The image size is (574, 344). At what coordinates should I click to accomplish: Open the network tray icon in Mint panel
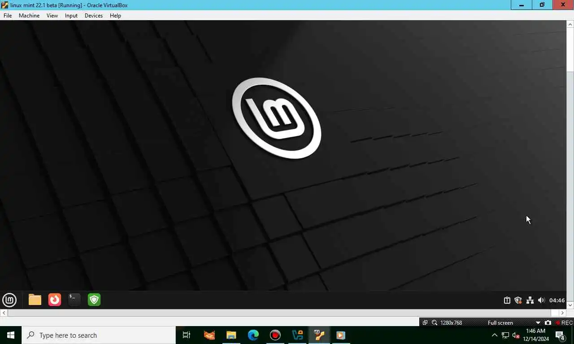[530, 300]
